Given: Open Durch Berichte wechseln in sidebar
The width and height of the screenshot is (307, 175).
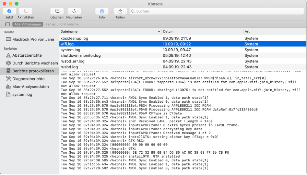Looking at the screenshot, I should click(30, 63).
